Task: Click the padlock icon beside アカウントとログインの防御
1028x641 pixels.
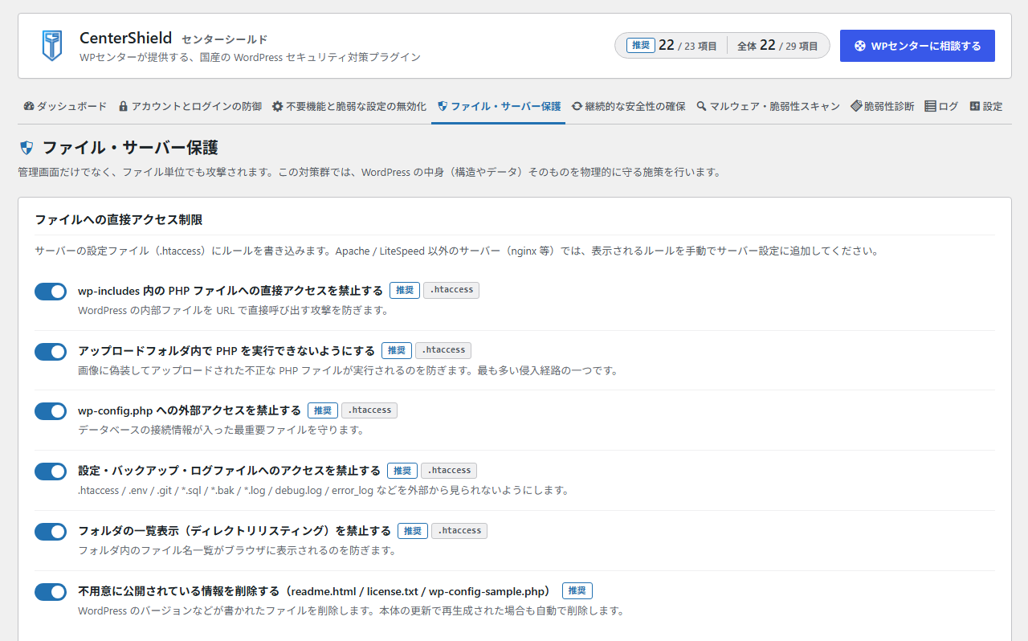Action: tap(123, 106)
